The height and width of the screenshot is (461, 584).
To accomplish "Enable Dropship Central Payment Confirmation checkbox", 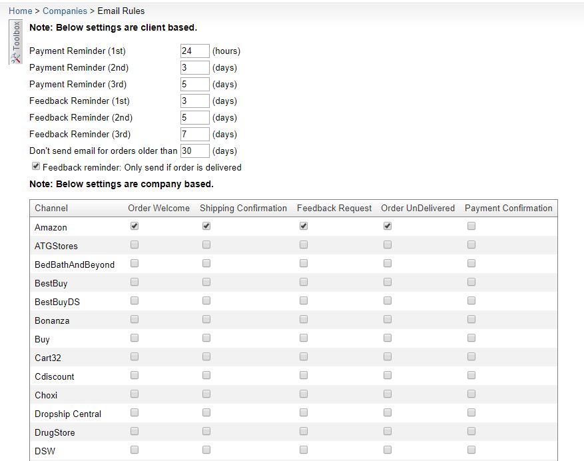I will coord(471,412).
